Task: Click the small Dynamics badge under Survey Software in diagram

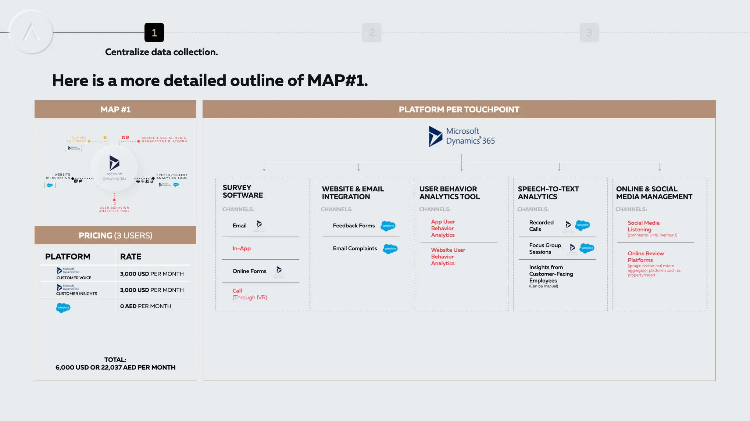Action: point(74,148)
